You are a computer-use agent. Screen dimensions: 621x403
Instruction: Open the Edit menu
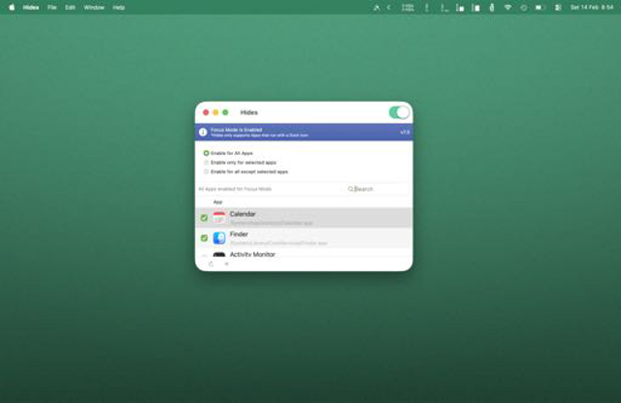point(70,7)
